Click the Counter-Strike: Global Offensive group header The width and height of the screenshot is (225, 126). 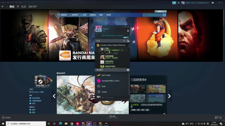[x=112, y=45]
